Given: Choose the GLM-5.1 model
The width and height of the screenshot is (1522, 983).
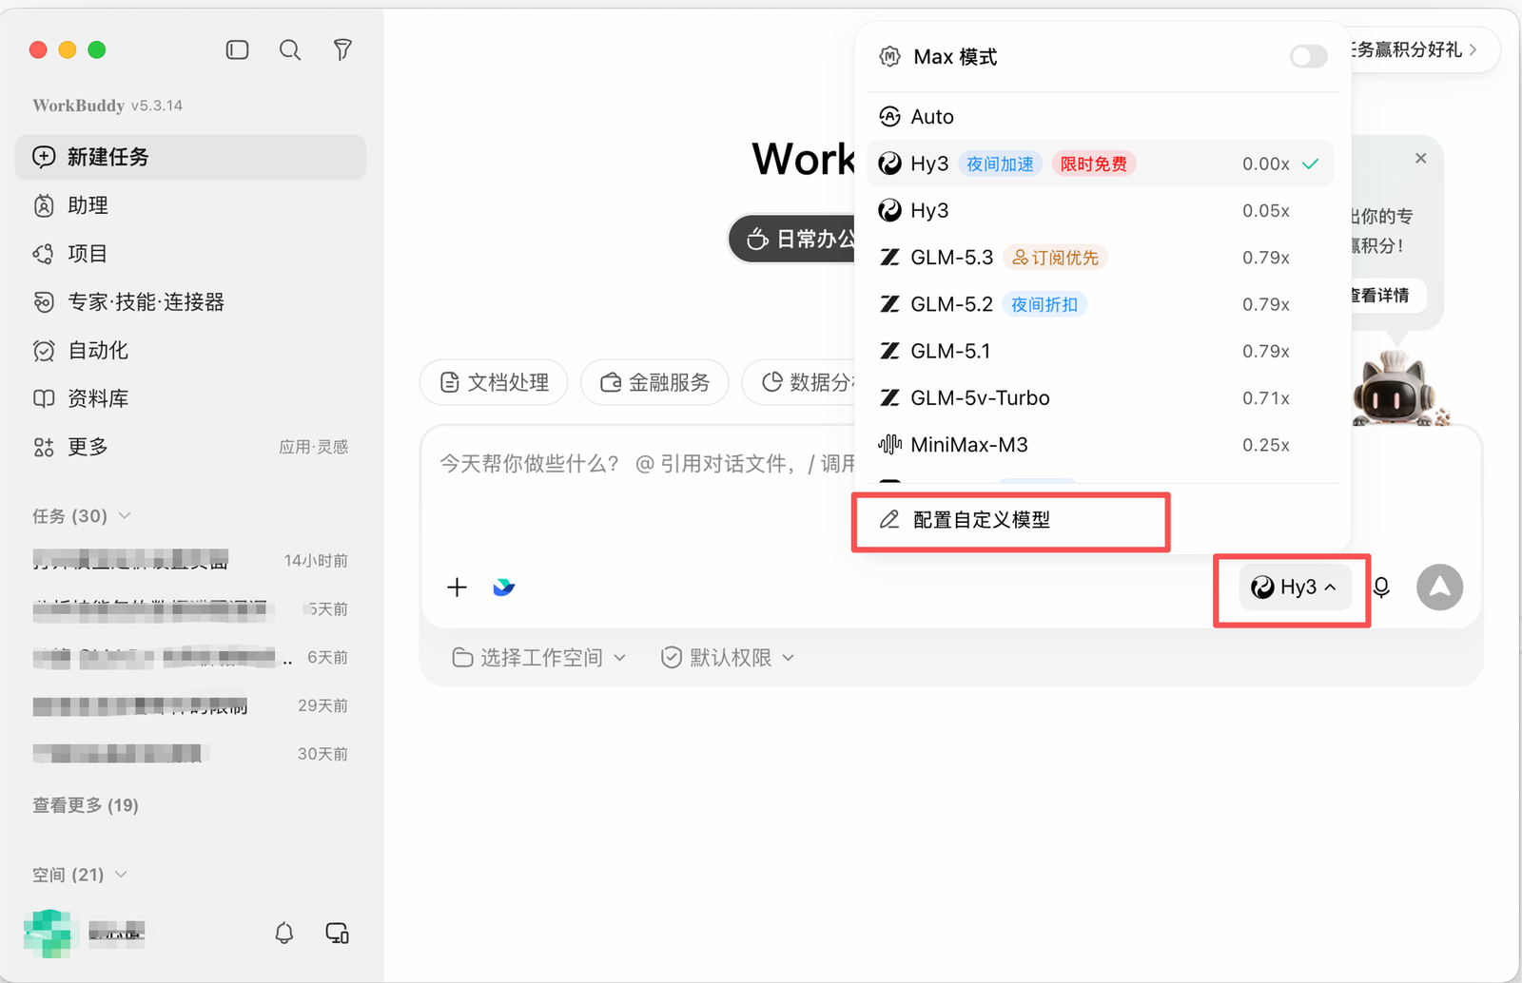Looking at the screenshot, I should pos(1100,351).
